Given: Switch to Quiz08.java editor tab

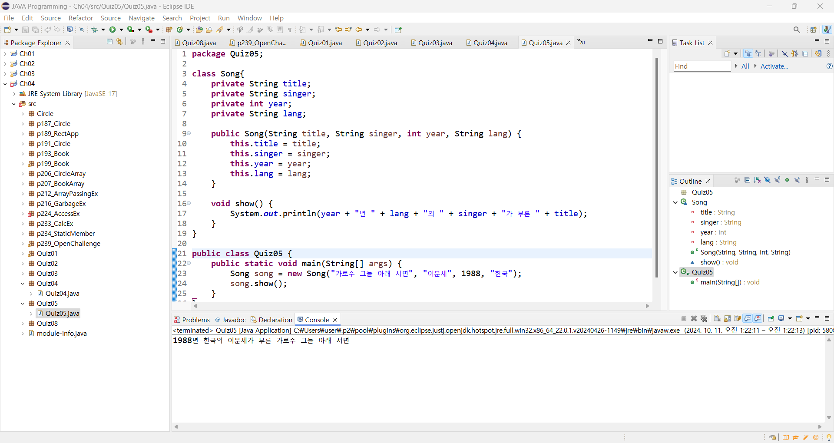Looking at the screenshot, I should point(195,43).
